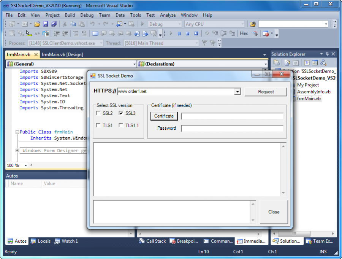This screenshot has width=342, height=259.
Task: Click the Breakpoints window red dot icon
Action: pos(266,33)
